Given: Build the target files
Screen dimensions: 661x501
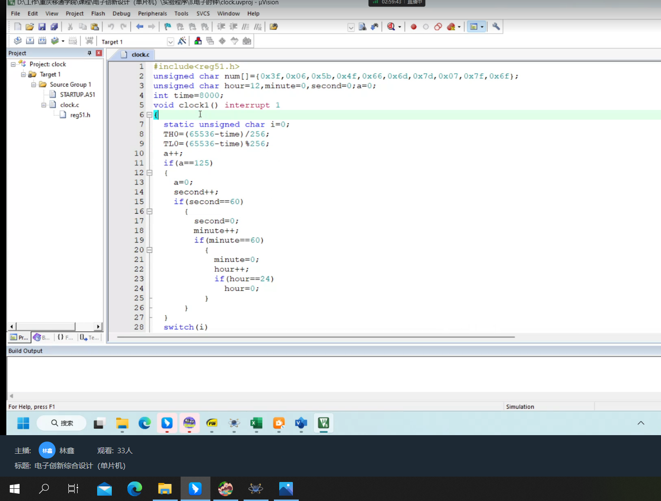Looking at the screenshot, I should [30, 41].
